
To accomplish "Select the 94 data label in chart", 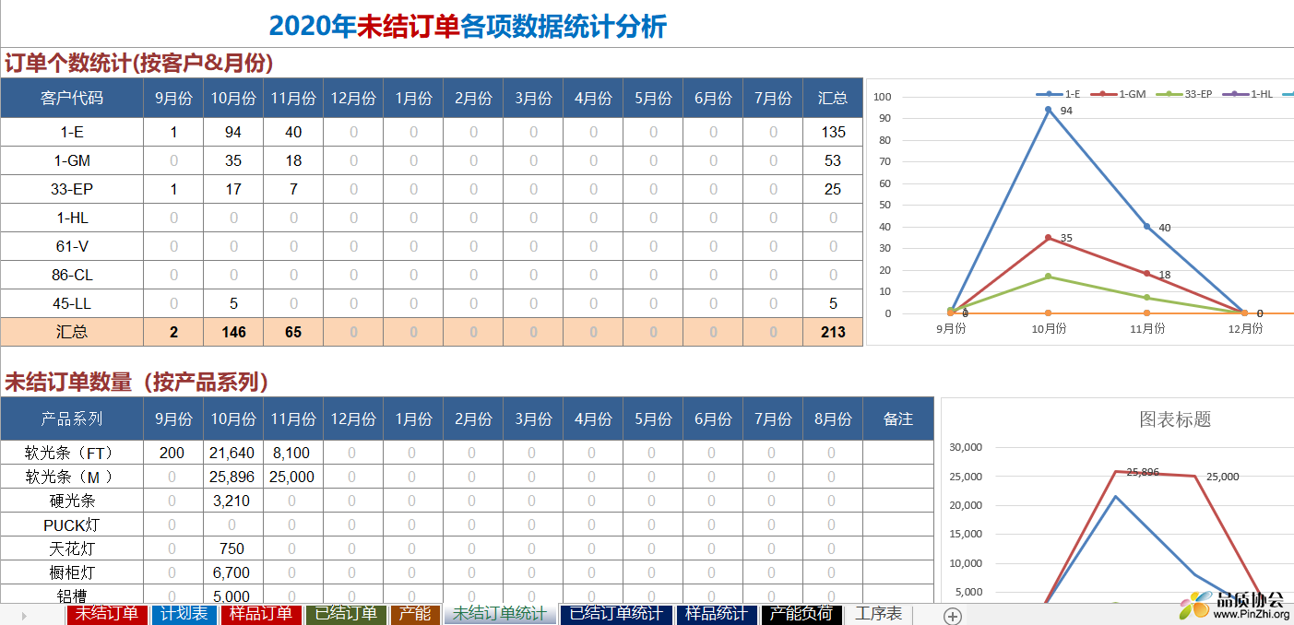I will pos(1066,111).
